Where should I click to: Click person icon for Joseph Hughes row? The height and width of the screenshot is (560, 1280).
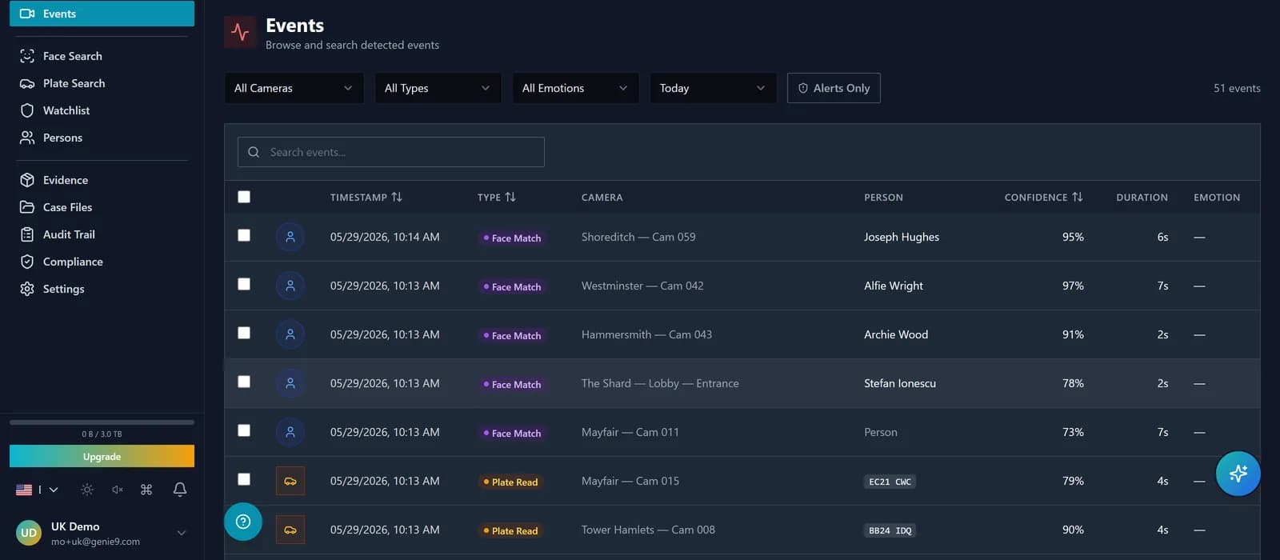(290, 237)
